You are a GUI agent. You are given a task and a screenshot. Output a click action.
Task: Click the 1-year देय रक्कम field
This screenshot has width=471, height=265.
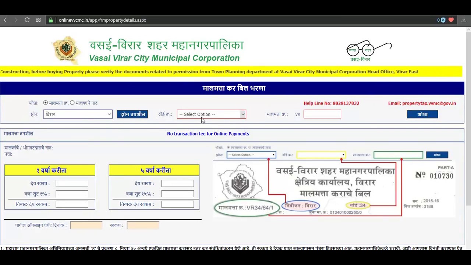click(x=72, y=183)
